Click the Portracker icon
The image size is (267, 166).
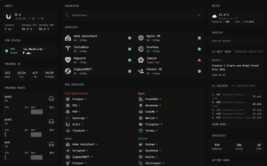(x=141, y=163)
